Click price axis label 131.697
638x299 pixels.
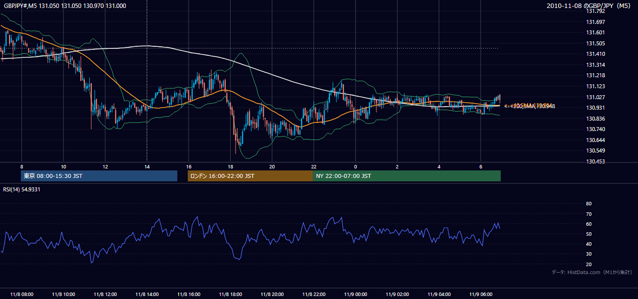(595, 22)
